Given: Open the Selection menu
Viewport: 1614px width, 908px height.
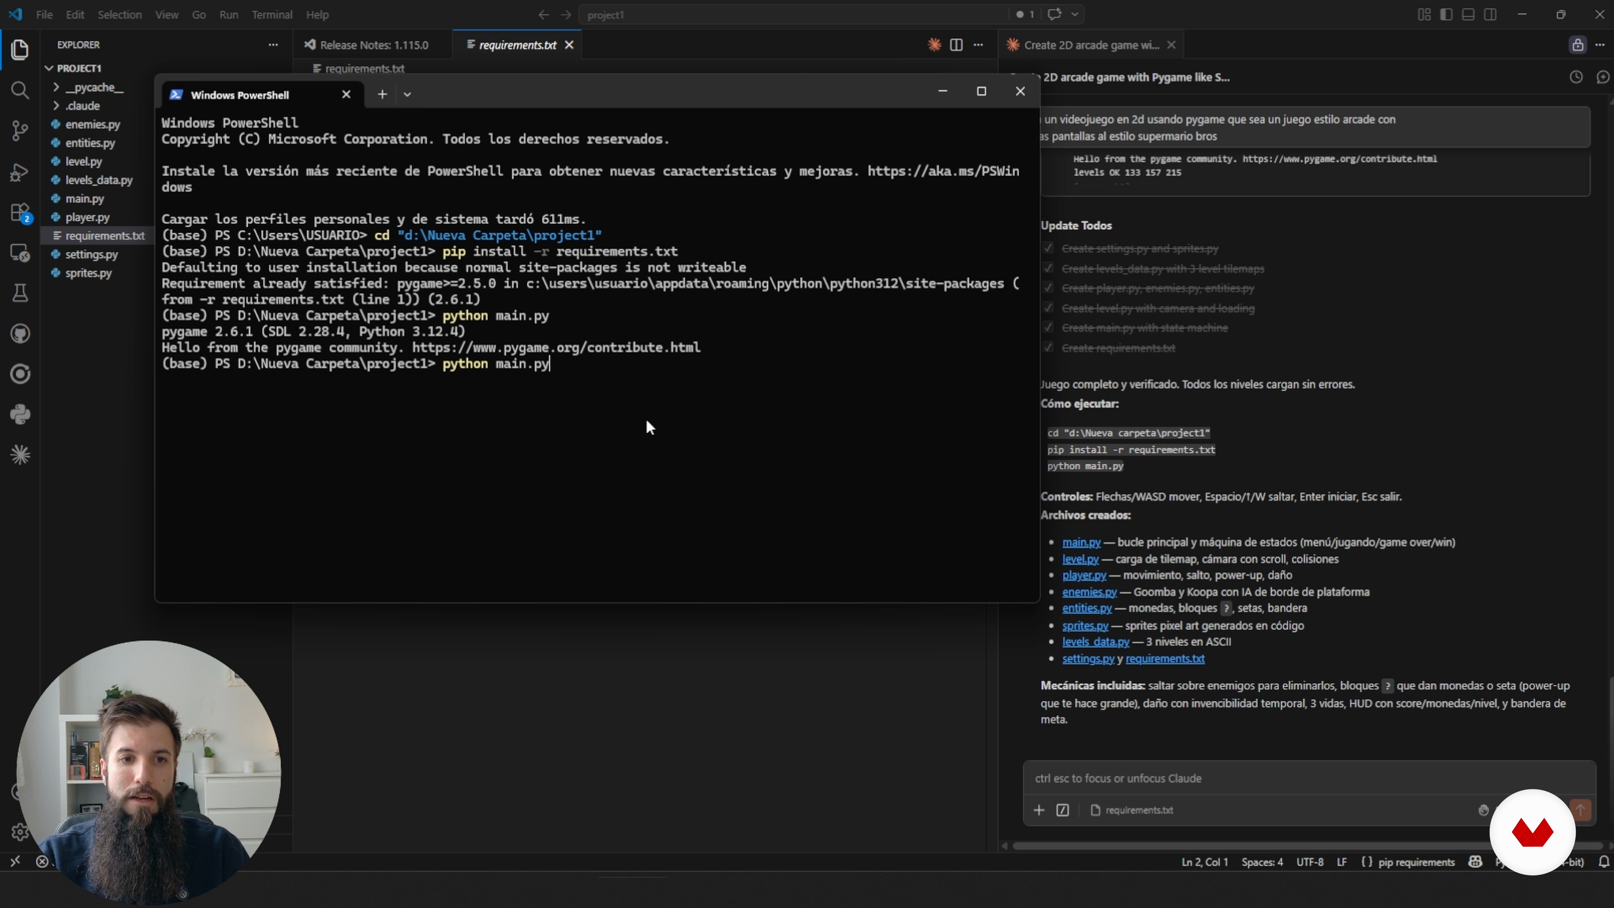Looking at the screenshot, I should 120,14.
